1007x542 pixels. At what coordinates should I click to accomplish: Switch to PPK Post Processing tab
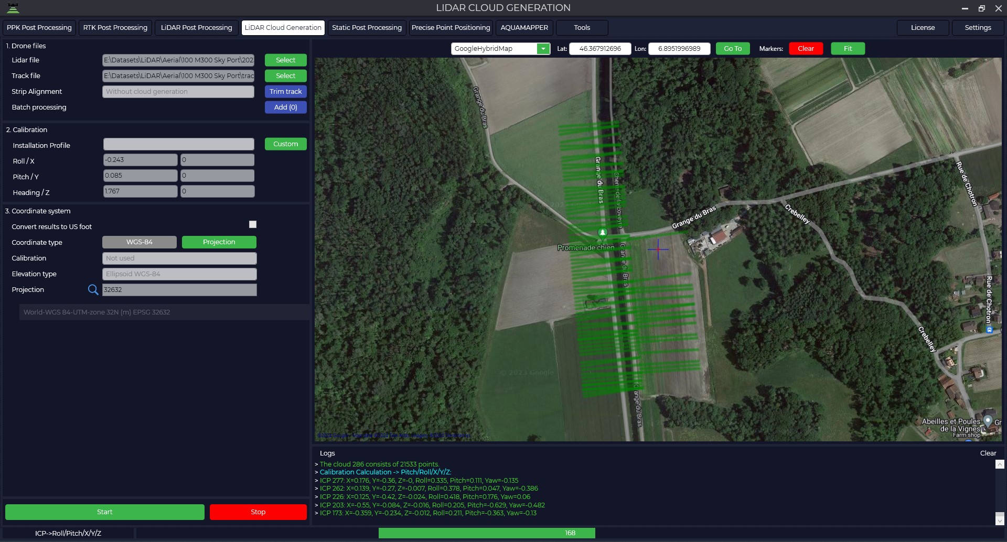(x=39, y=28)
